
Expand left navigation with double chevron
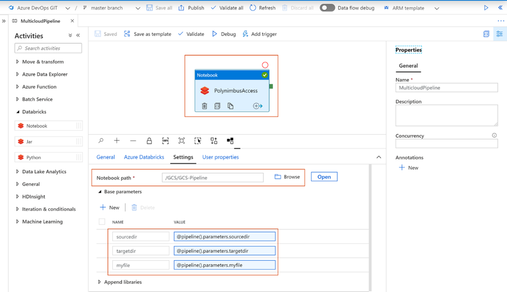4,21
